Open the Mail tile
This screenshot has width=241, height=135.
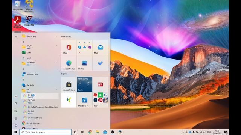coord(100,48)
